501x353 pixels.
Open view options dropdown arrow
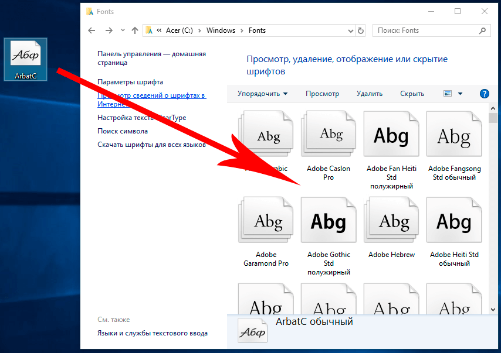click(460, 94)
